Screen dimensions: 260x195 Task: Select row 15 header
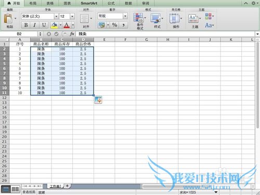(4, 112)
